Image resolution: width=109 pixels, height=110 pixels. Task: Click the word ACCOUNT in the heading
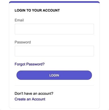51,10
